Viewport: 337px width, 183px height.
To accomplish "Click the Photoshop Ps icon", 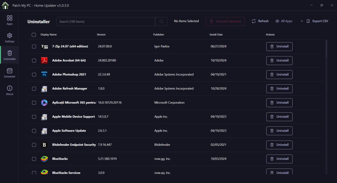I will click(x=44, y=75).
